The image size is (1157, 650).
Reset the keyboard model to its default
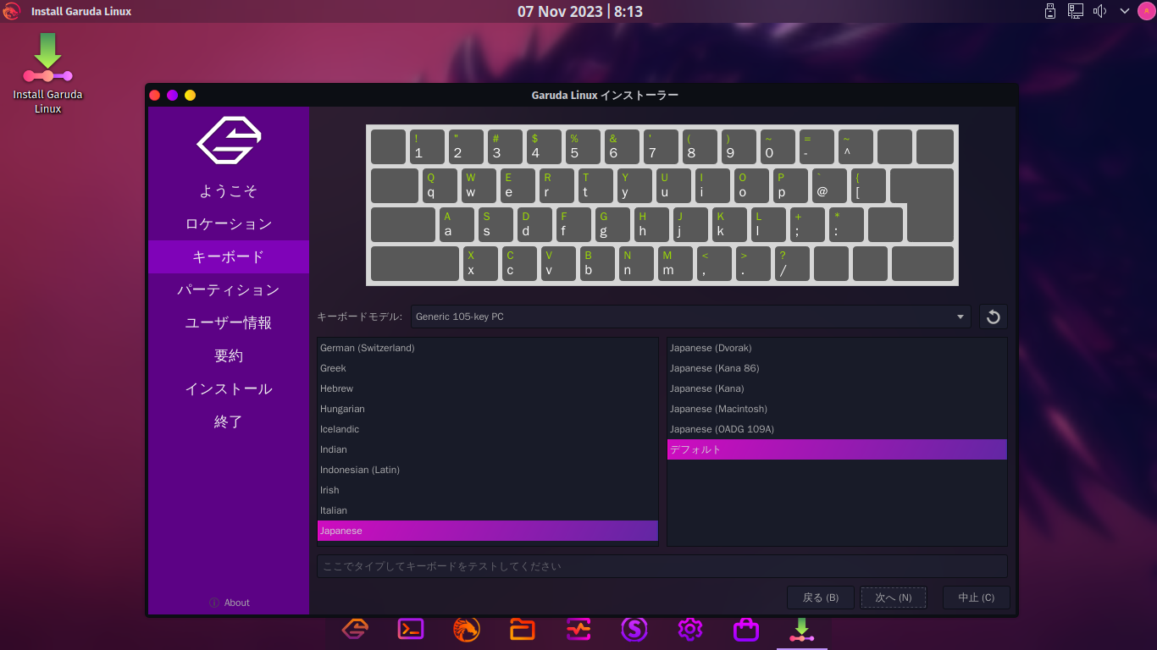(x=994, y=317)
